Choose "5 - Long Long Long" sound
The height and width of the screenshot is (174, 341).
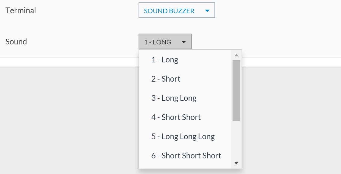tap(183, 136)
